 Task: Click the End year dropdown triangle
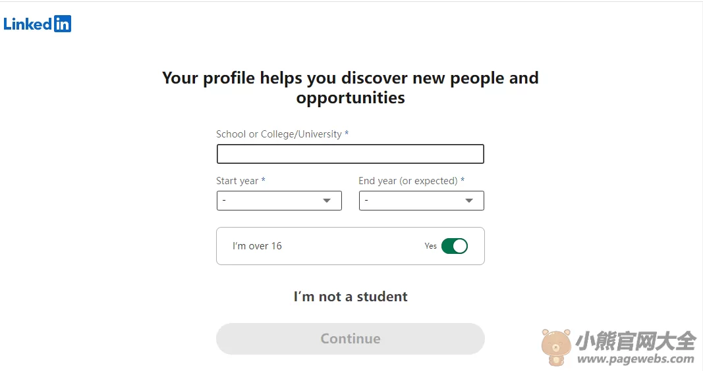(x=469, y=201)
